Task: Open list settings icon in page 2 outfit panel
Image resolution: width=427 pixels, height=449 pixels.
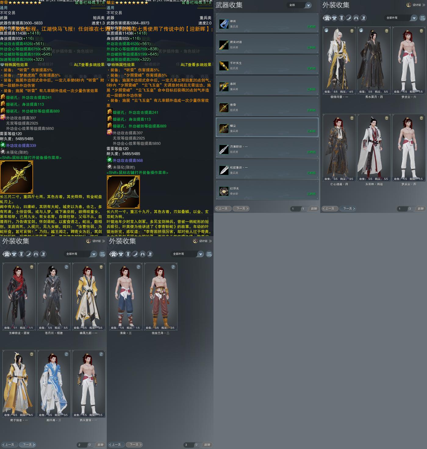Action: coord(102,254)
